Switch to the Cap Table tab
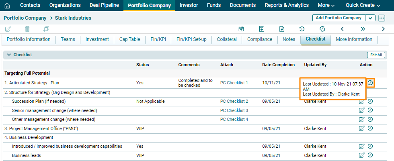Screen dimensions: 394x161 point(129,39)
